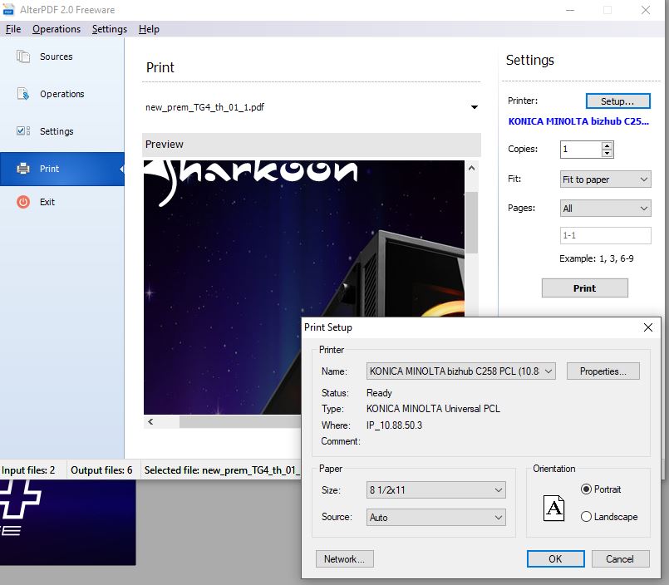Increase the Copies count with up arrow
This screenshot has width=669, height=585.
pos(607,145)
